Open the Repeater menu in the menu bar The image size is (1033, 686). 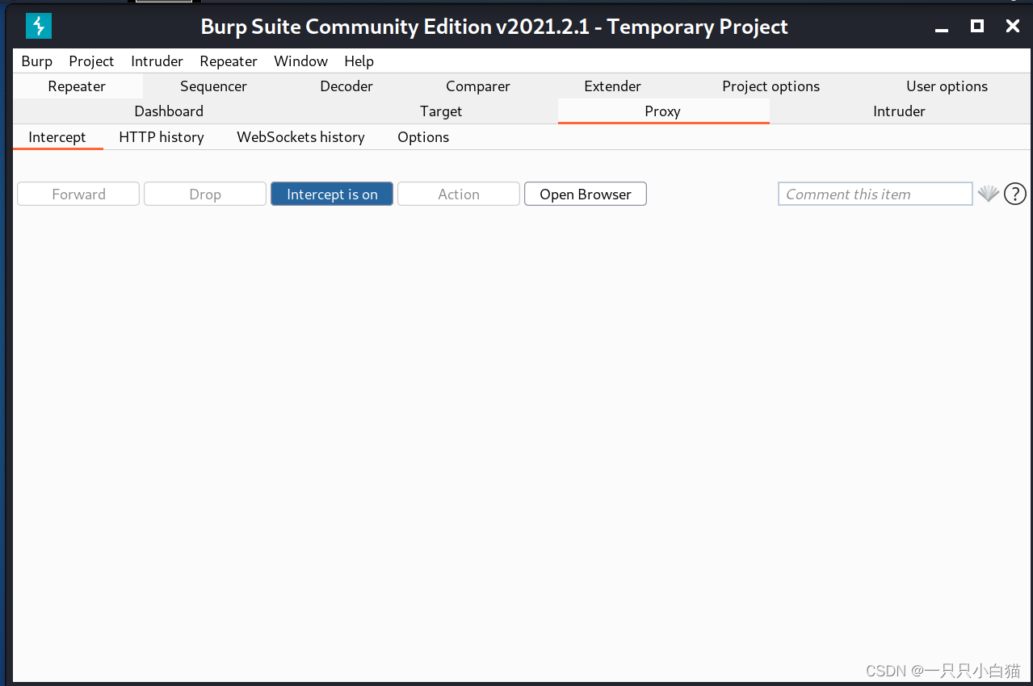coord(229,61)
